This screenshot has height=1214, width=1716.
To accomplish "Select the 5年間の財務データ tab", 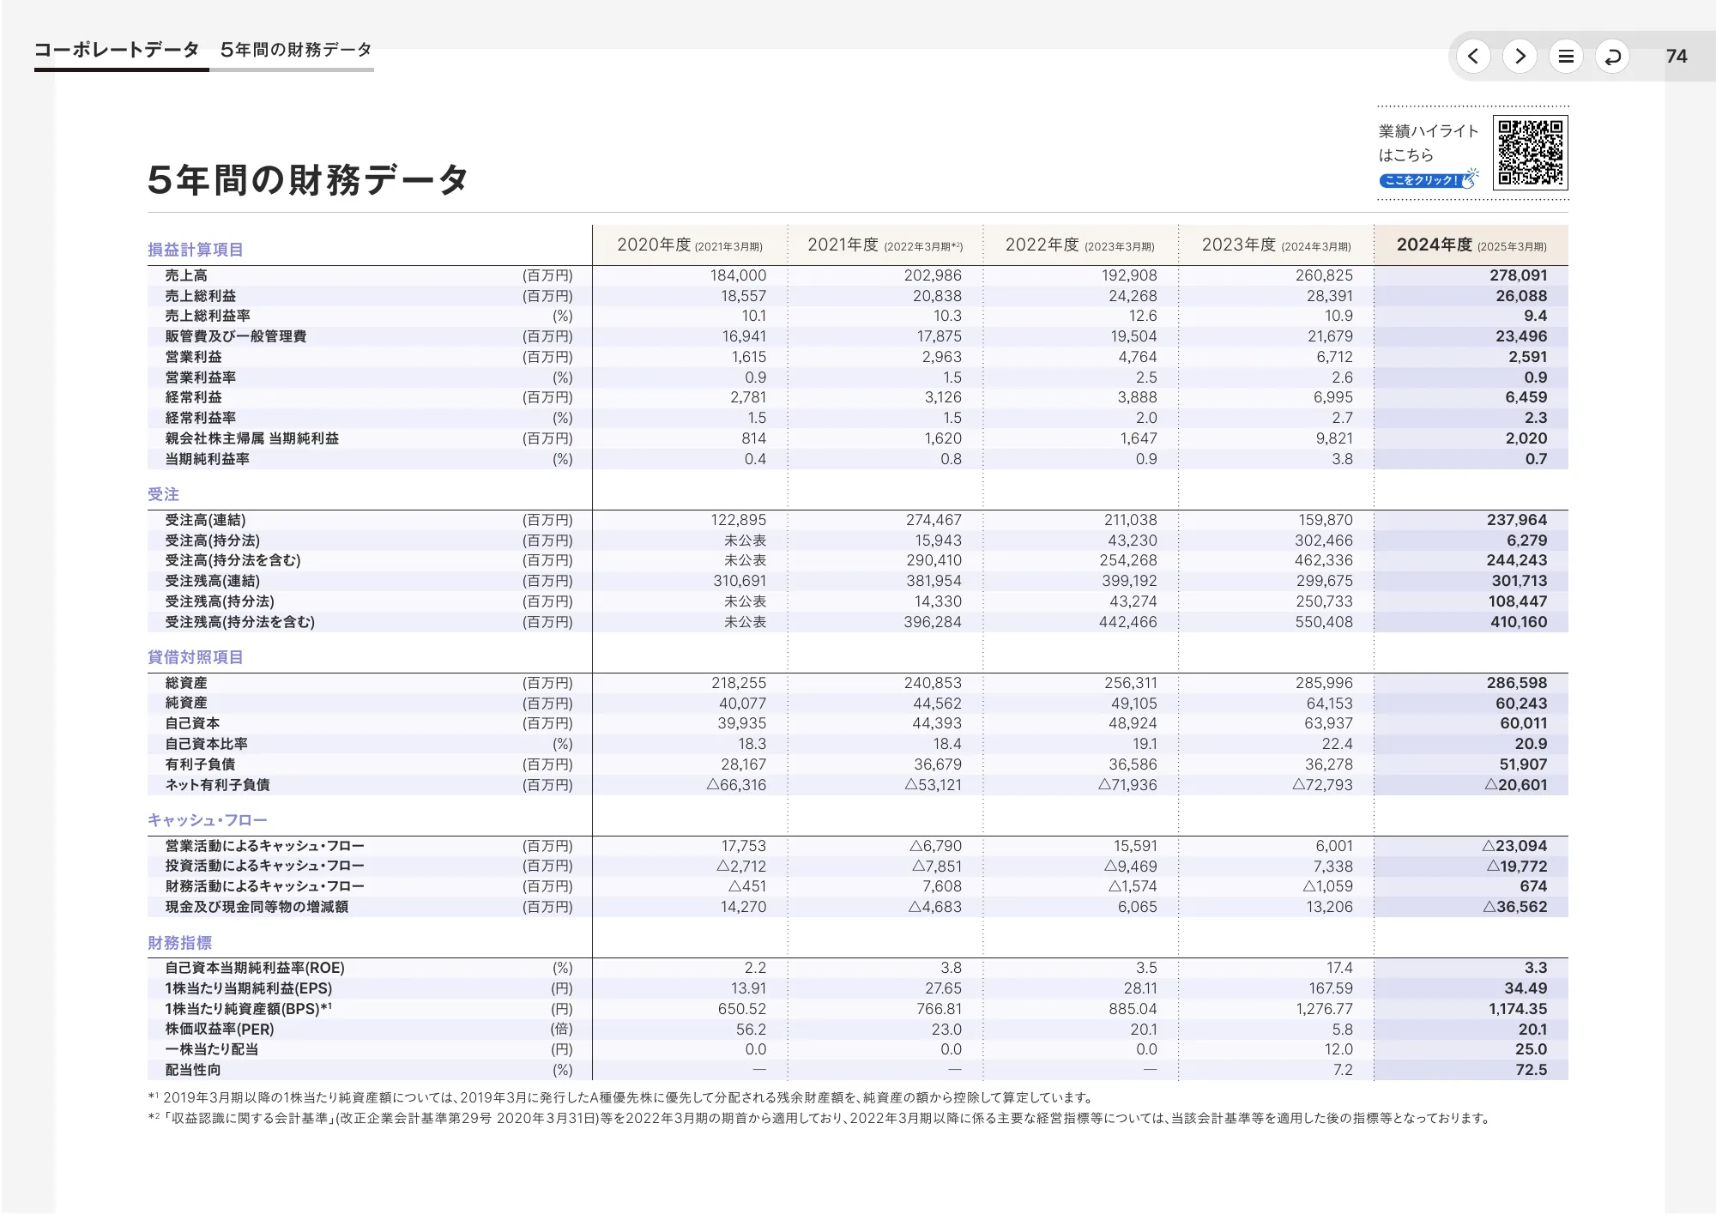I will coord(294,50).
